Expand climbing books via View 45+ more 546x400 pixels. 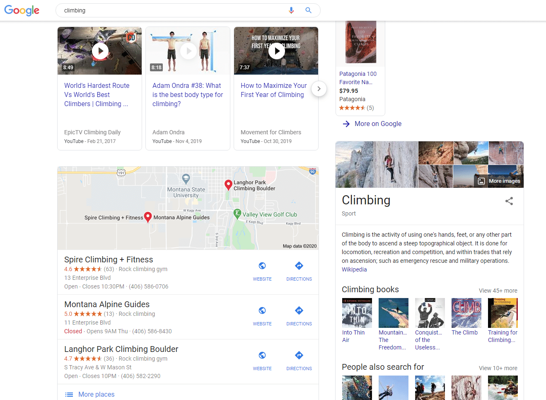click(x=498, y=291)
